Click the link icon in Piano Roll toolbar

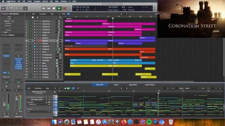(x=78, y=88)
